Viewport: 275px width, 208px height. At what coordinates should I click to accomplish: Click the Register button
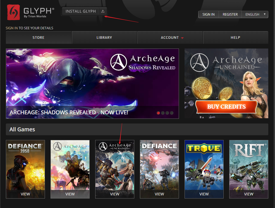tap(230, 14)
